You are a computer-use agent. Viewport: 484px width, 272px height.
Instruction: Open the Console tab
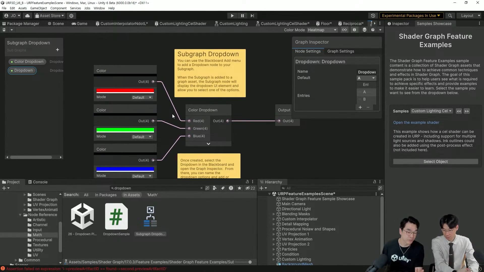[38, 182]
